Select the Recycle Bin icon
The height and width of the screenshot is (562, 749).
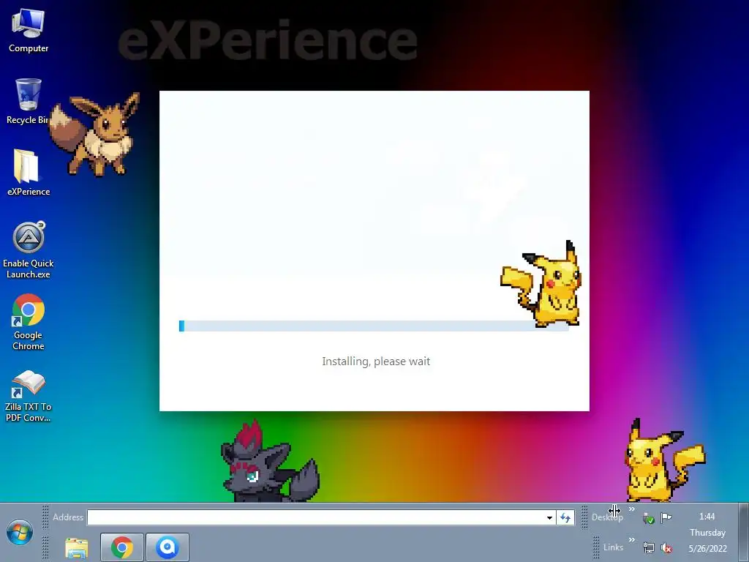(x=28, y=101)
